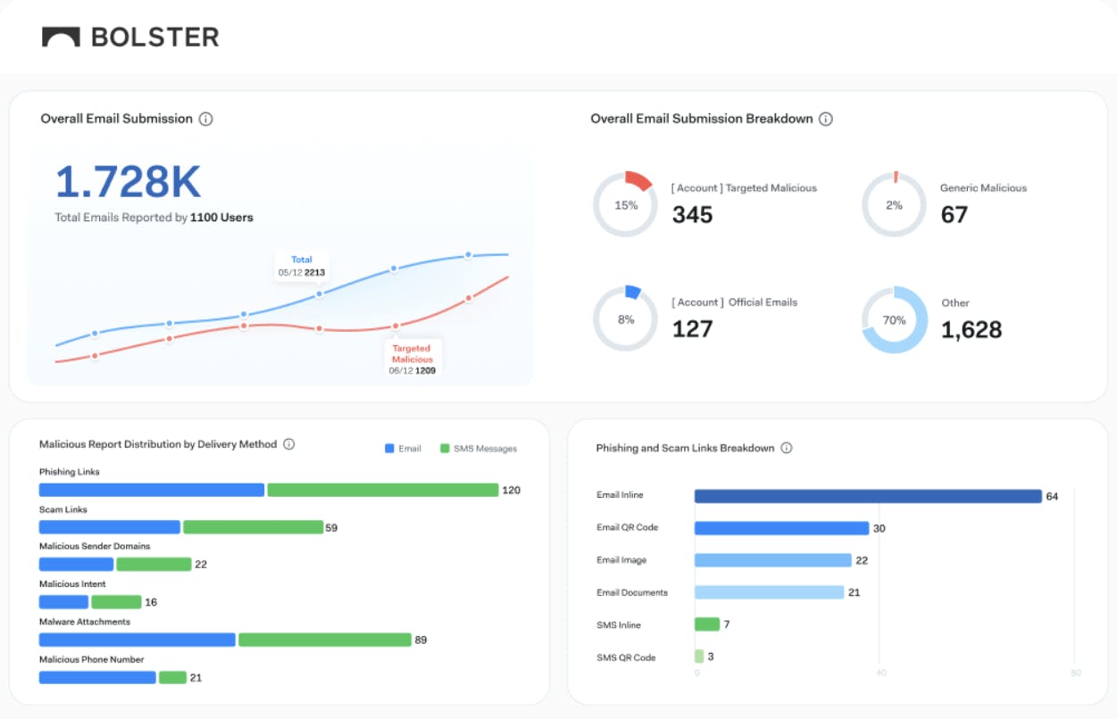Click the 345 Targeted Malicious count
1117x719 pixels.
click(693, 214)
